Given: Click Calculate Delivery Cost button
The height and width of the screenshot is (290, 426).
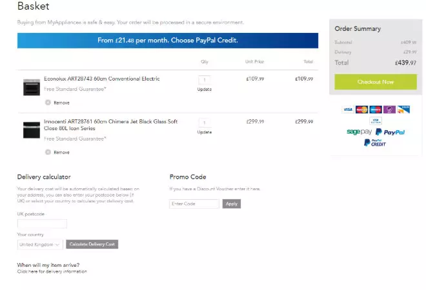Looking at the screenshot, I should coord(92,244).
